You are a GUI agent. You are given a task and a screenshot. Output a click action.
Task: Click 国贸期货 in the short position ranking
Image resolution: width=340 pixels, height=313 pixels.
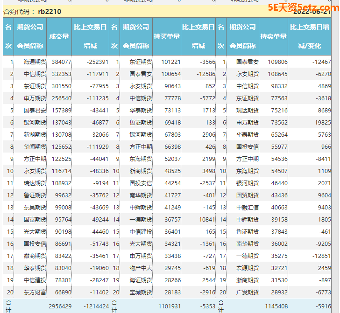[x=248, y=195]
